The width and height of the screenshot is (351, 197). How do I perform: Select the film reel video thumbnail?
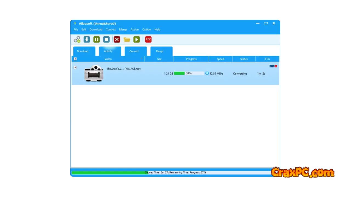click(x=94, y=73)
